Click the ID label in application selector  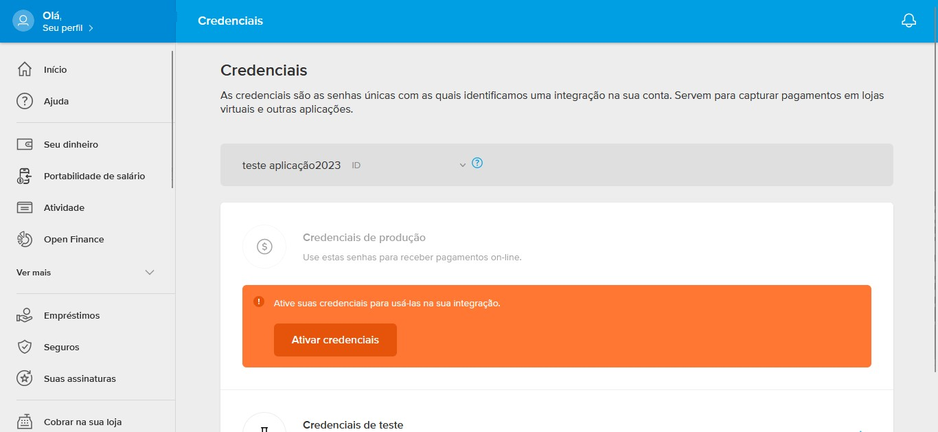pos(356,166)
